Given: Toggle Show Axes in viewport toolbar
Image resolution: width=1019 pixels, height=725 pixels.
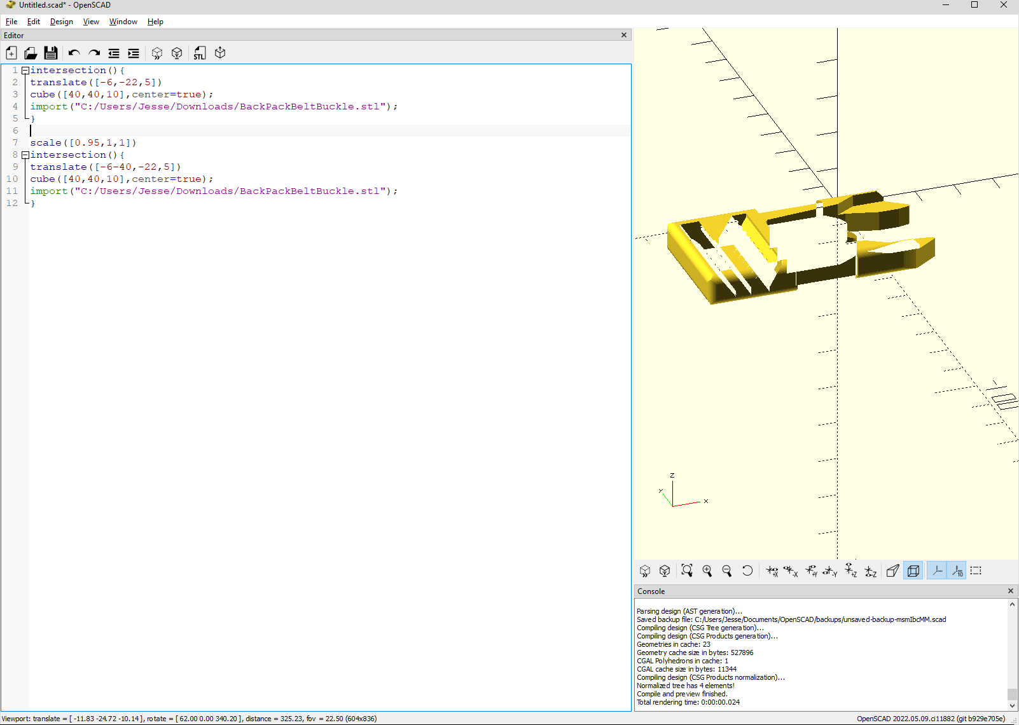Looking at the screenshot, I should click(x=937, y=570).
